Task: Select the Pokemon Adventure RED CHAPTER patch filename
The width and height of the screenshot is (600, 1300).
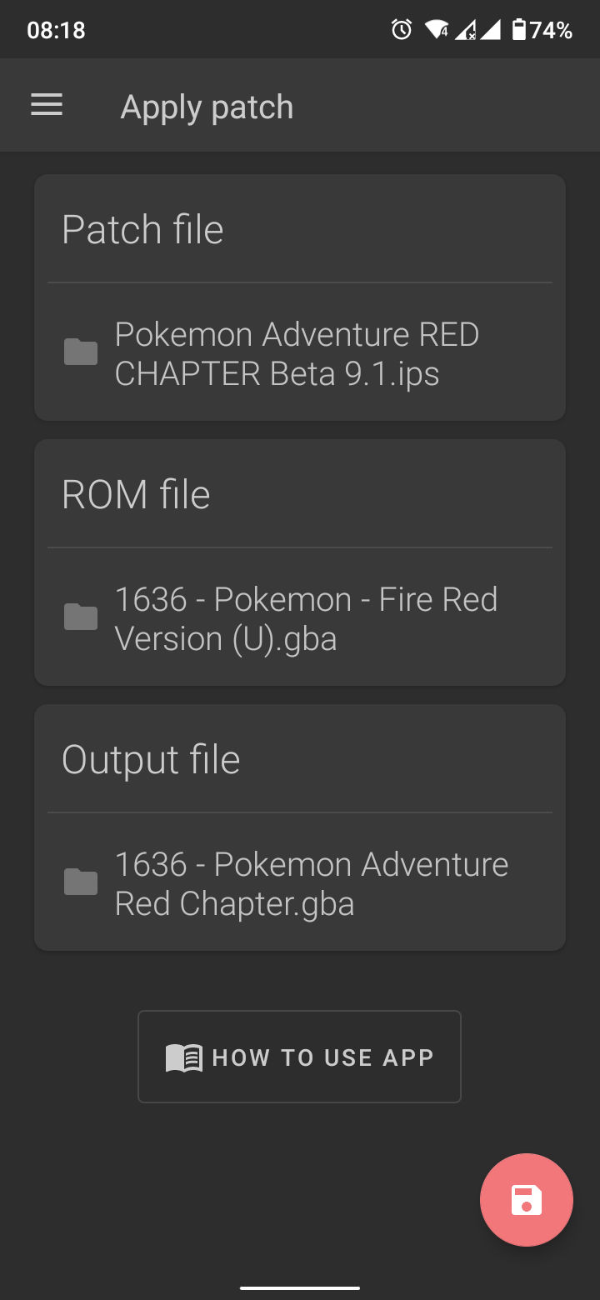Action: [297, 354]
